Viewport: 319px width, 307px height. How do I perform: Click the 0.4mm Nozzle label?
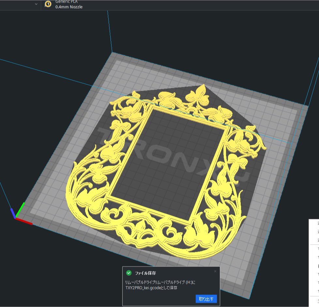coord(69,7)
